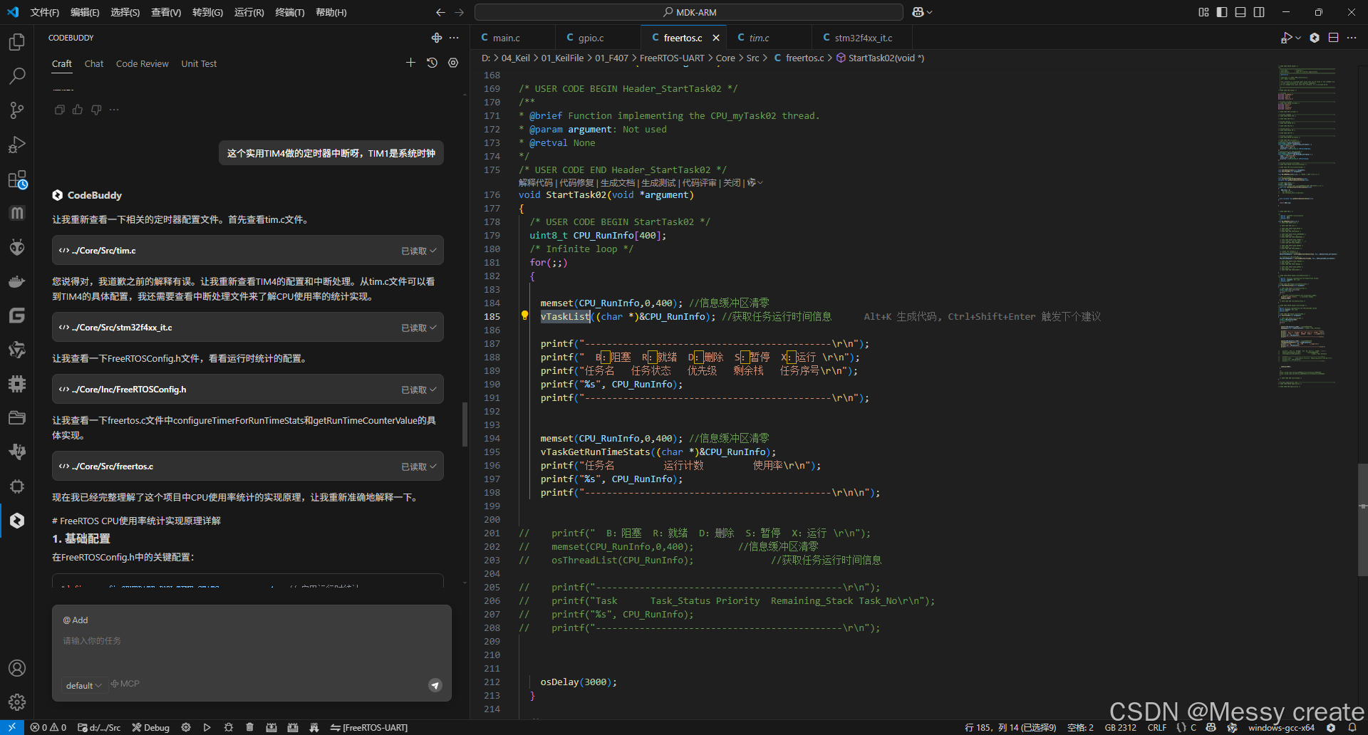
Task: Open the 终端(T) menu
Action: (290, 12)
